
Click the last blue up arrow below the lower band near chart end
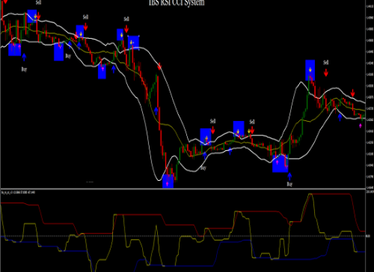[340, 117]
